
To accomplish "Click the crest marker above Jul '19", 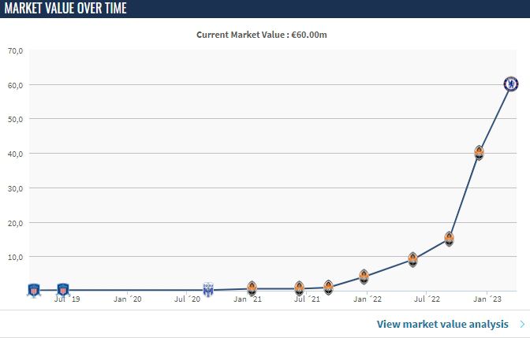I will 63,290.
